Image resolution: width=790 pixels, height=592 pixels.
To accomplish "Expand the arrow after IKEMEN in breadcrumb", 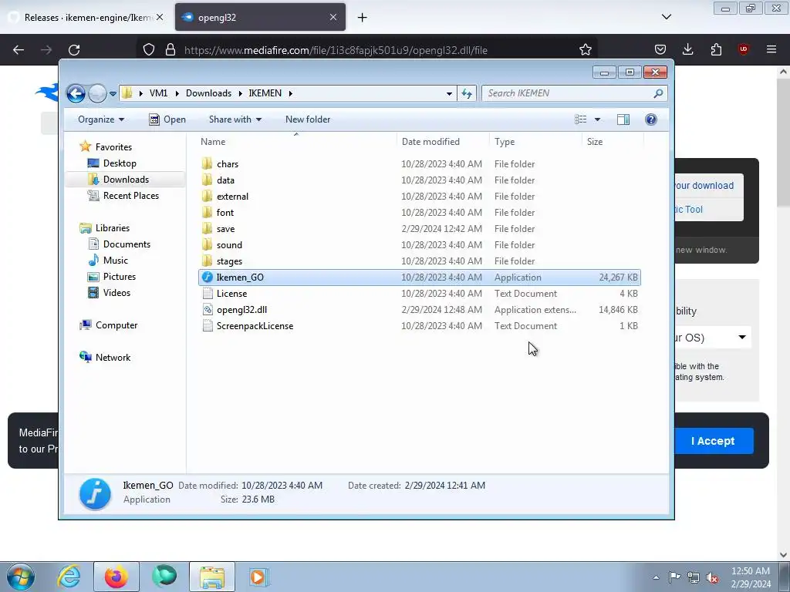I will [291, 93].
